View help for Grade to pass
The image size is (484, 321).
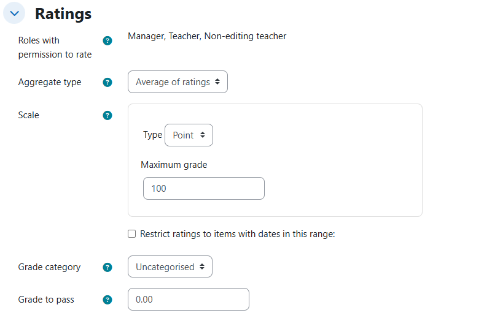coord(107,300)
